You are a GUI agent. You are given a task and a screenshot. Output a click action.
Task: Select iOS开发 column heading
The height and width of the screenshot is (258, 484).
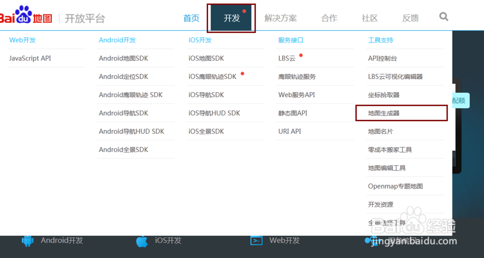pyautogui.click(x=200, y=40)
